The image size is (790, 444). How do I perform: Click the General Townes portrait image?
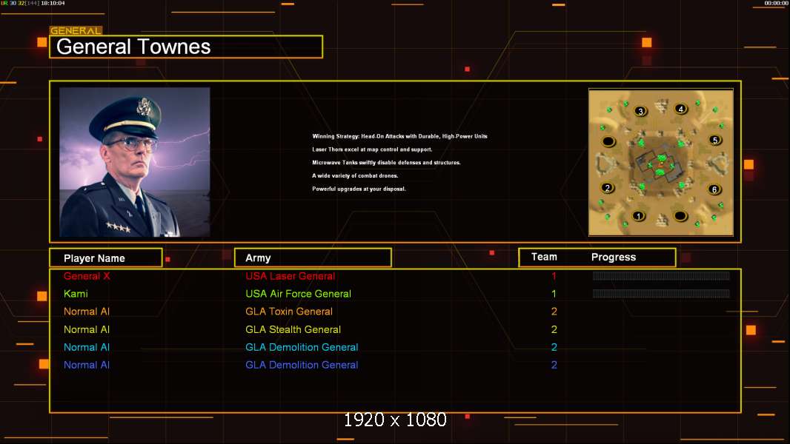click(x=135, y=162)
